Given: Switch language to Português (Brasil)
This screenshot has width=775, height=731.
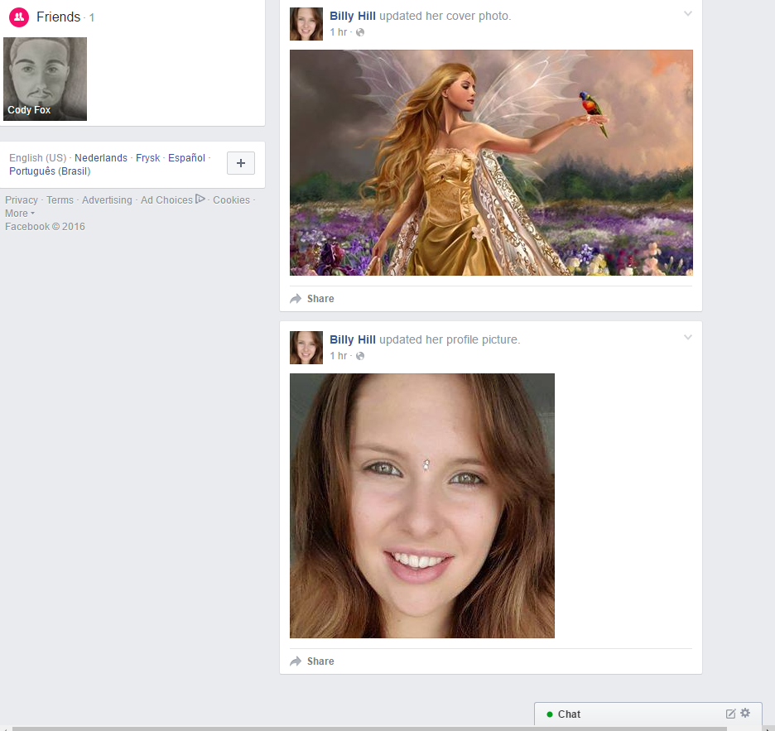Looking at the screenshot, I should (x=50, y=171).
